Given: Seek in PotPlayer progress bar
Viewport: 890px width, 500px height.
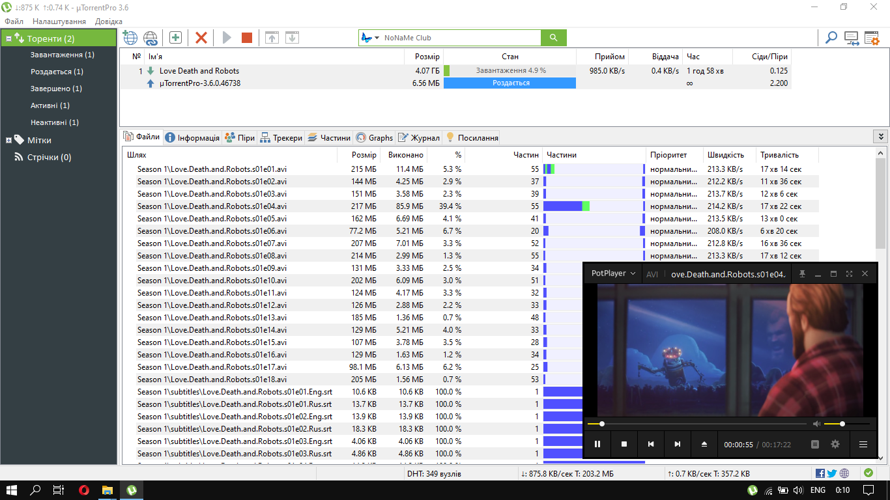Looking at the screenshot, I should point(697,424).
